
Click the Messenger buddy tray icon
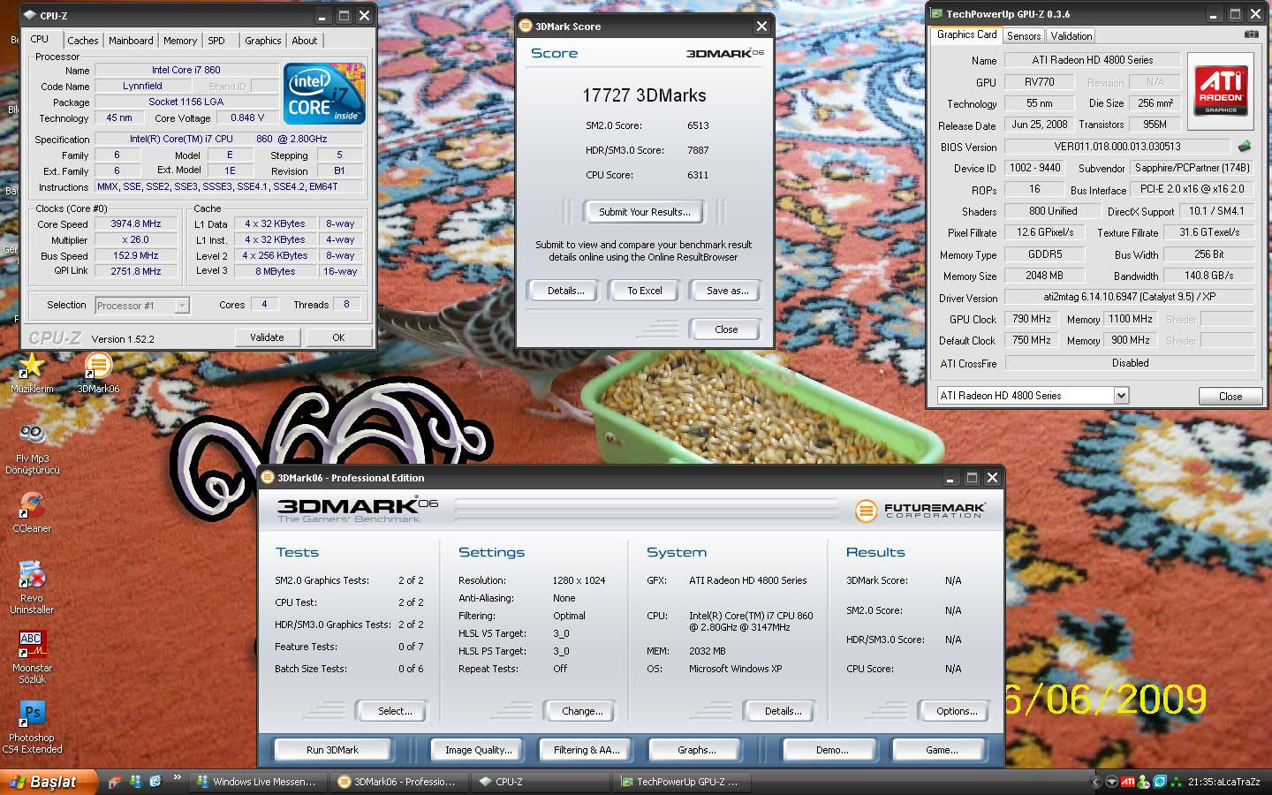point(1144,782)
